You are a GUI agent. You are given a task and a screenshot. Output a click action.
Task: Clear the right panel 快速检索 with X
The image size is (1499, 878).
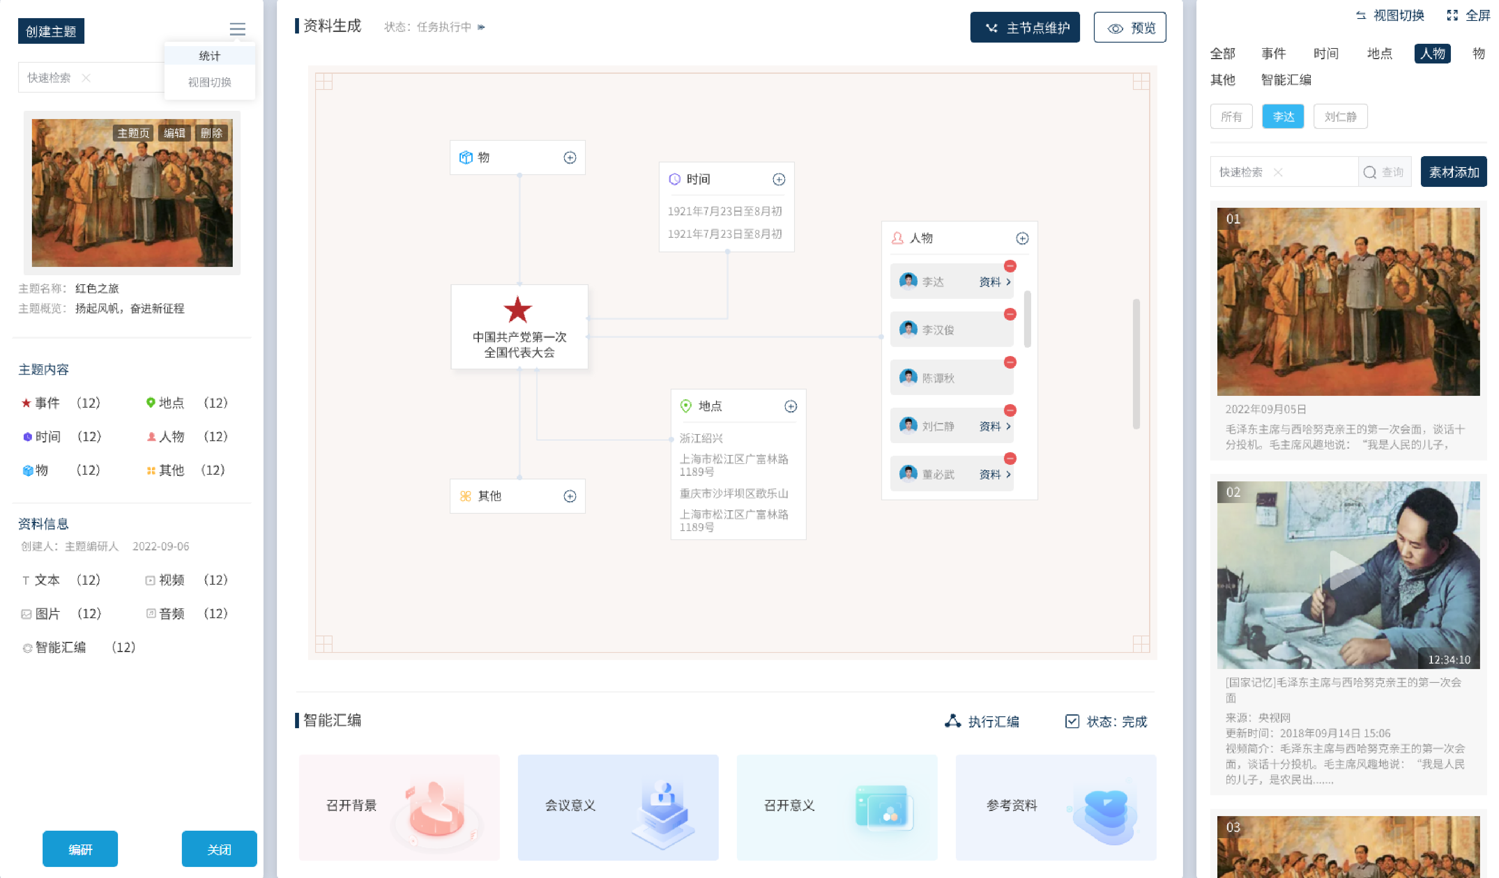(x=1278, y=172)
